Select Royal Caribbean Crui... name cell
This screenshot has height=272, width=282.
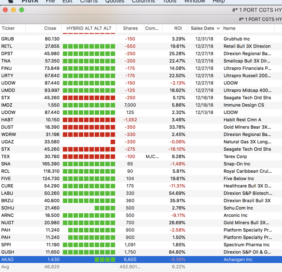pos(248,171)
